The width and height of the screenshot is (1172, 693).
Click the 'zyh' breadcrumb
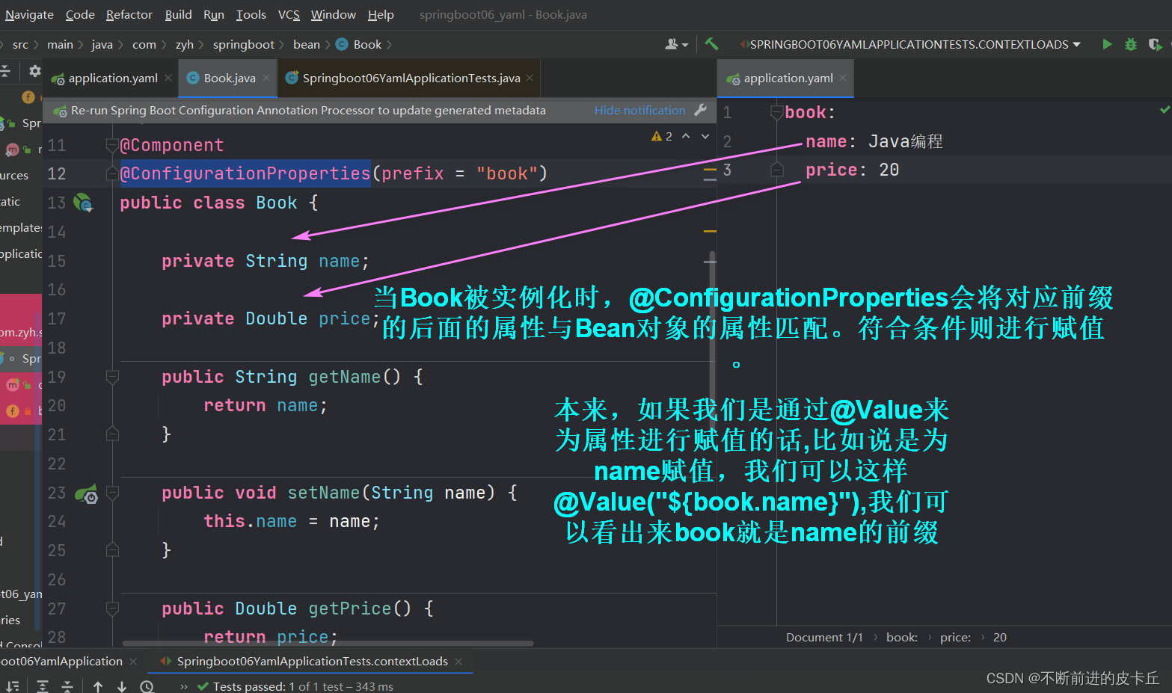click(185, 45)
